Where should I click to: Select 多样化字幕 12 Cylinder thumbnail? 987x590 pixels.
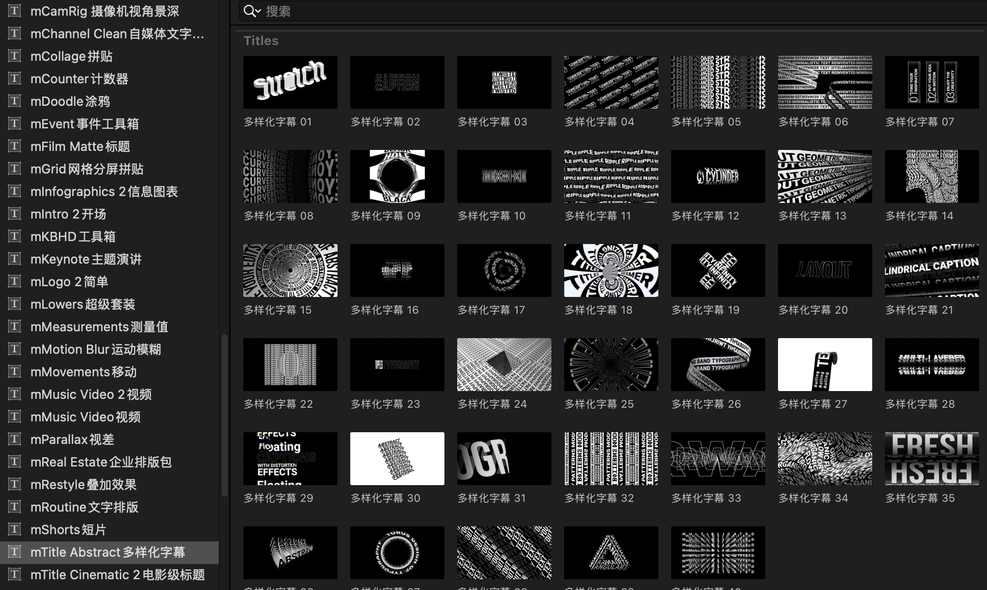pyautogui.click(x=718, y=176)
